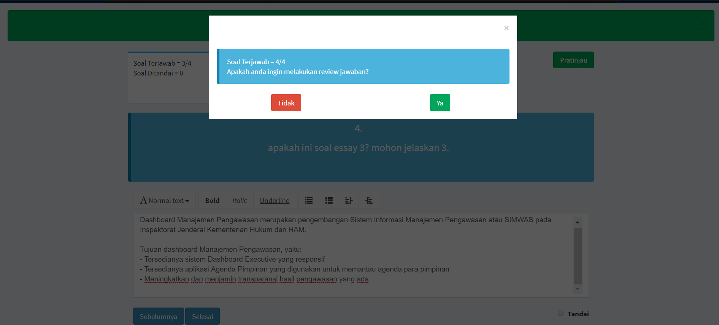The image size is (719, 325).
Task: Dismiss the green banner with its X
Action: point(703,24)
